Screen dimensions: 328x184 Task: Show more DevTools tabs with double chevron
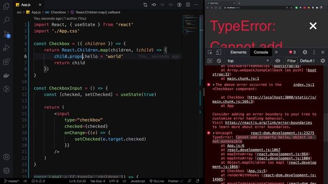coord(276,52)
